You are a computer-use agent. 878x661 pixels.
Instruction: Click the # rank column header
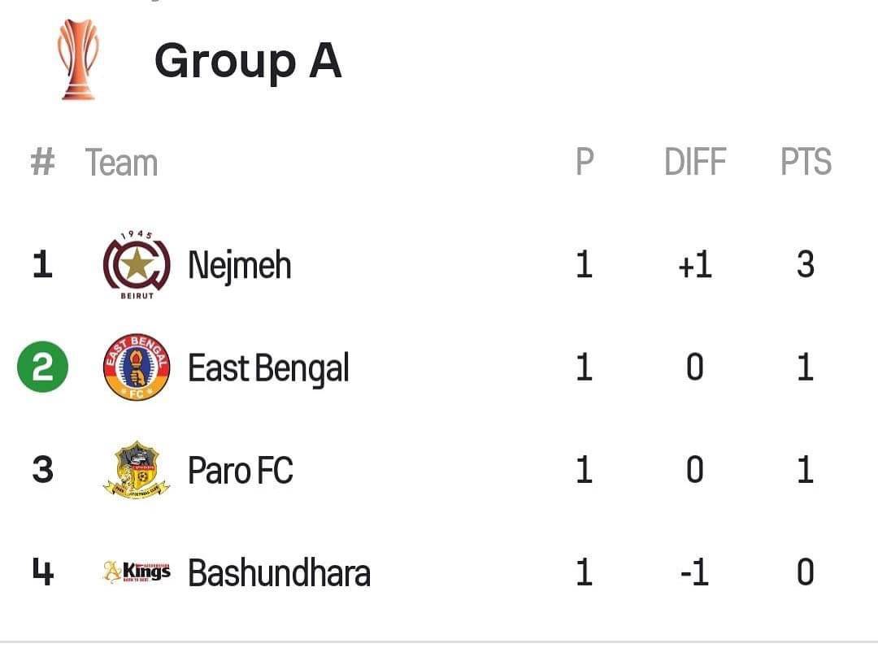coord(42,163)
